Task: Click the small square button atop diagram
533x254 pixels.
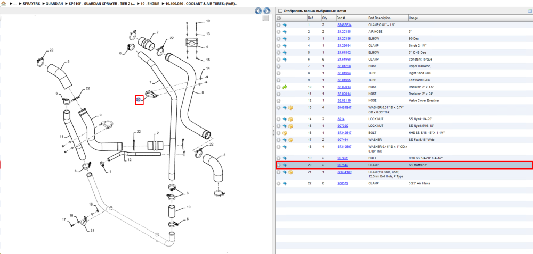Action: point(266,18)
